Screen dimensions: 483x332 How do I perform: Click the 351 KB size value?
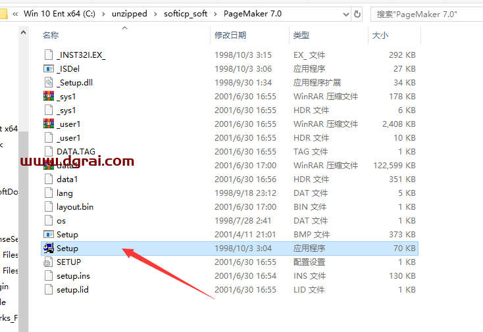coord(402,179)
